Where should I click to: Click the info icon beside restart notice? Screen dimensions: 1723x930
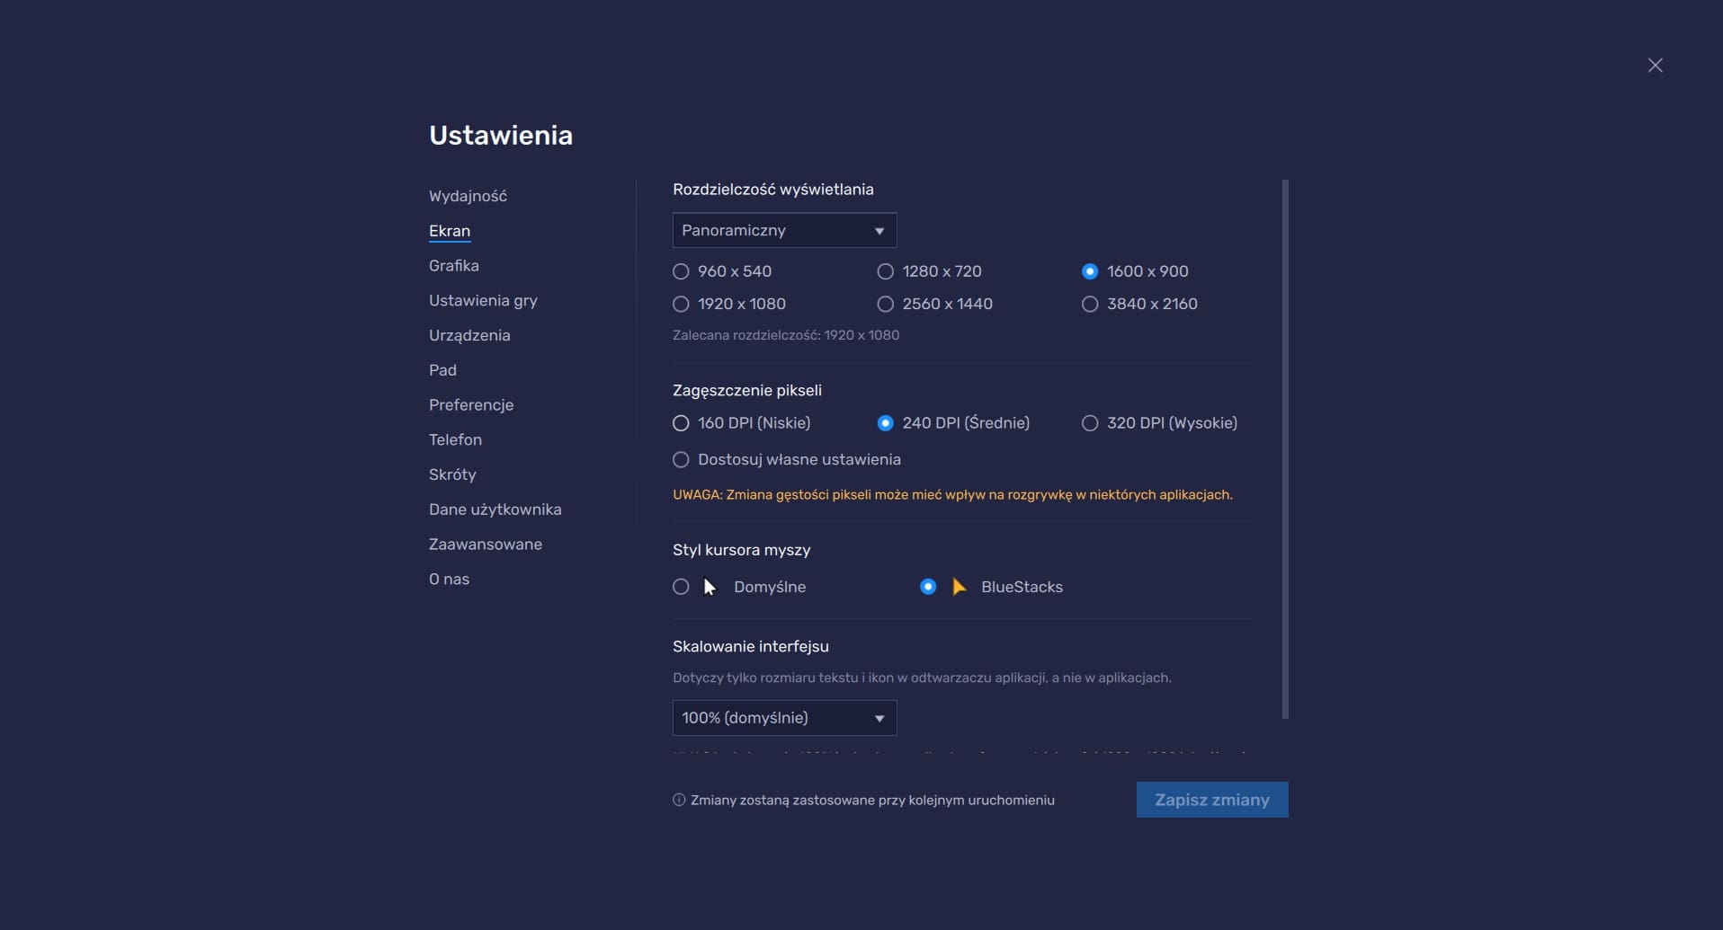[679, 800]
